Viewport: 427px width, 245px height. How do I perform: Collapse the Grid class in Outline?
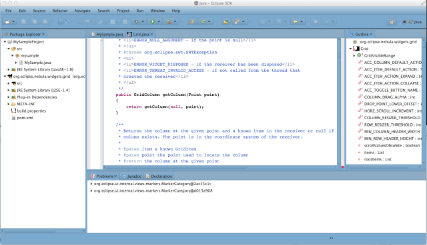(x=350, y=49)
